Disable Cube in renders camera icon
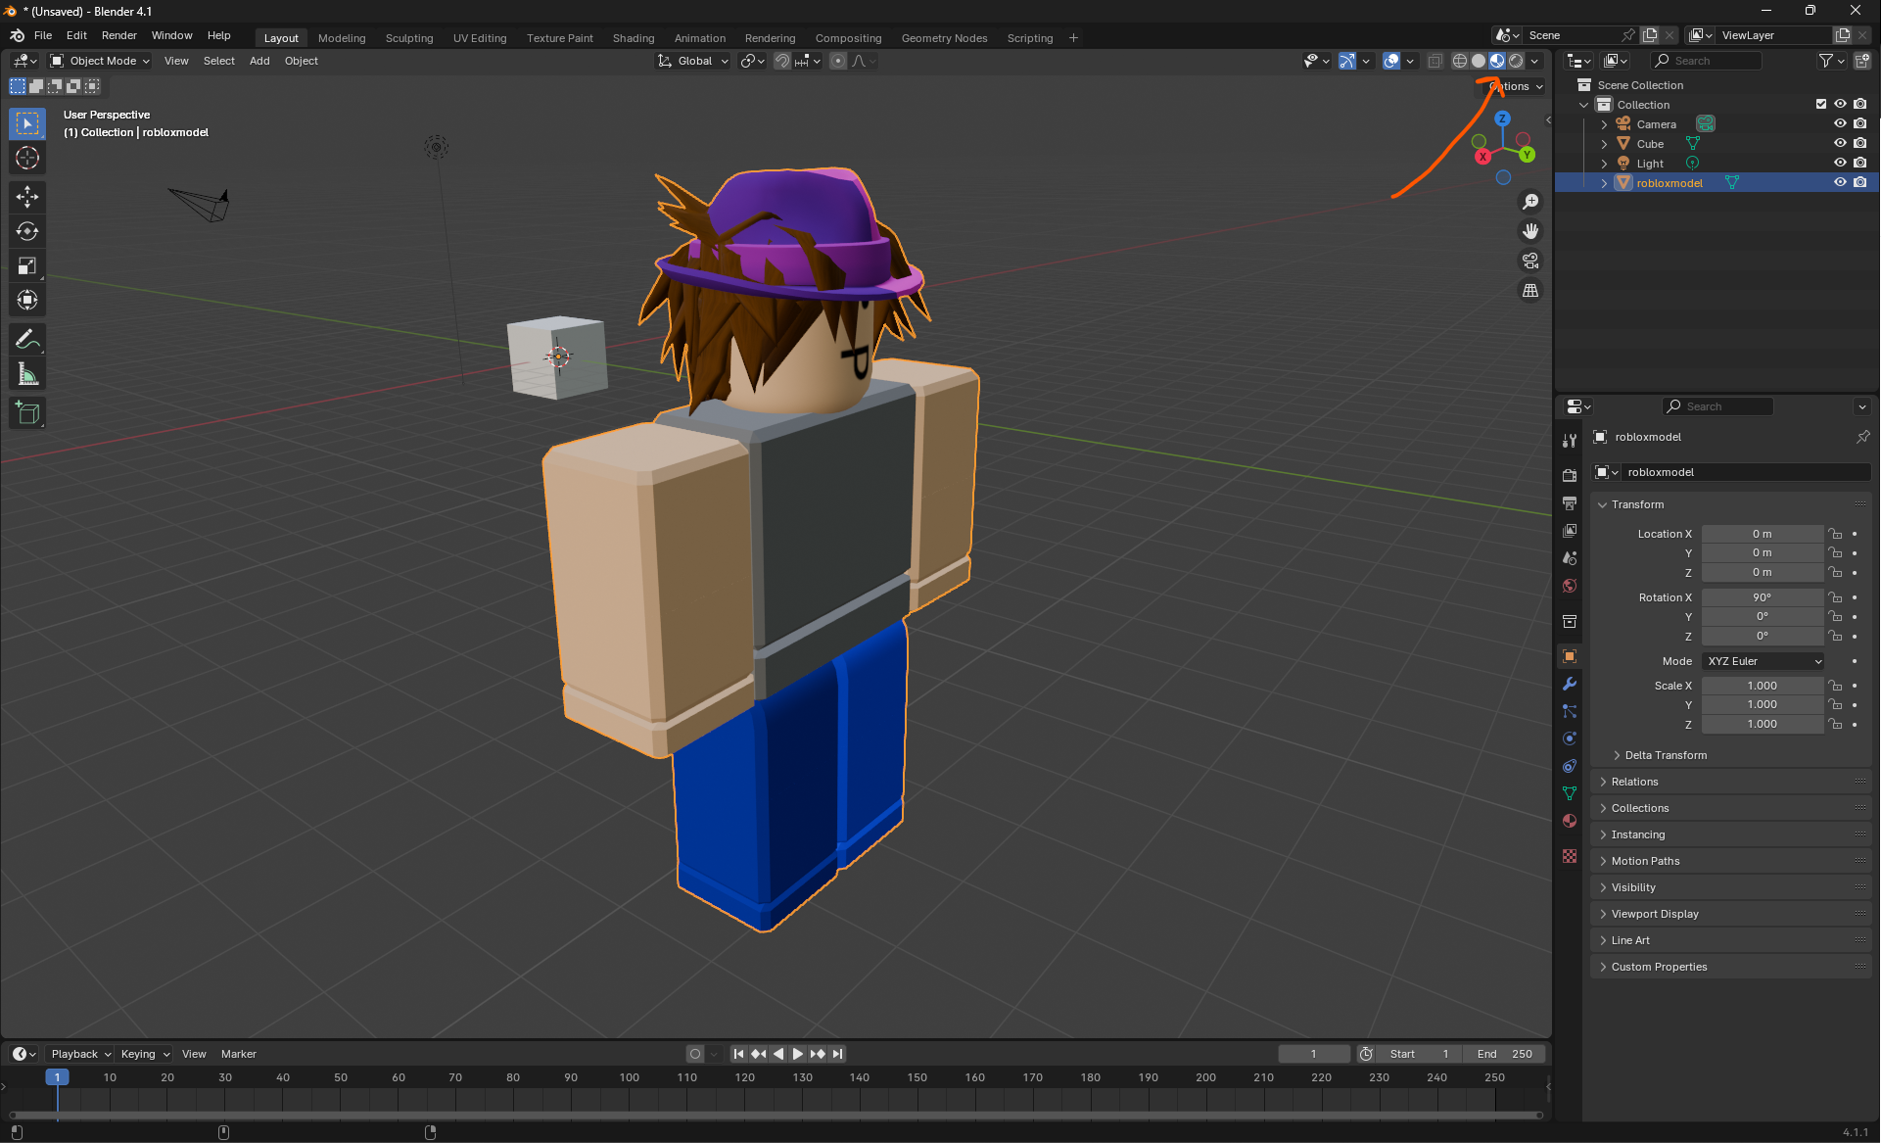The height and width of the screenshot is (1143, 1881). (x=1860, y=143)
